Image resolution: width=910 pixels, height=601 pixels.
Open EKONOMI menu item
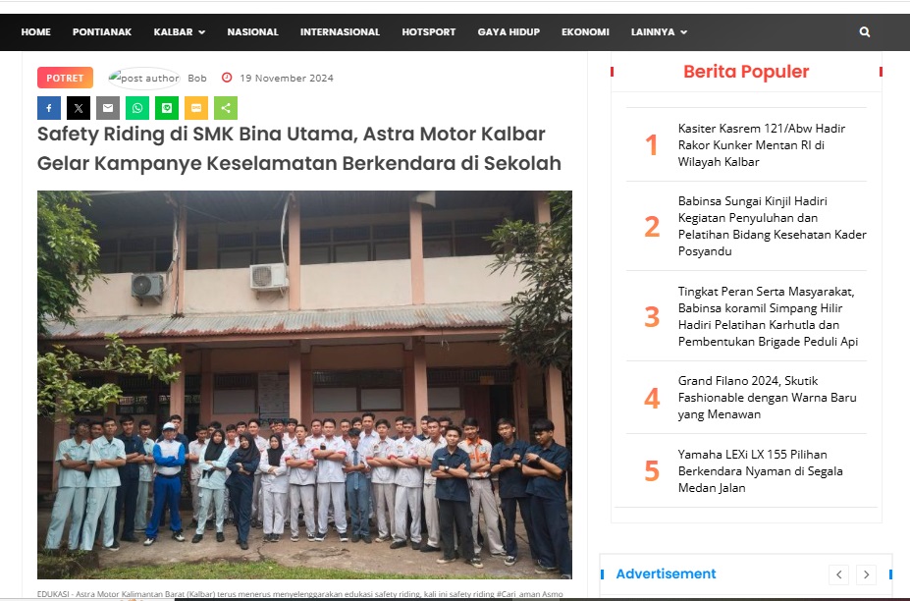pyautogui.click(x=586, y=32)
